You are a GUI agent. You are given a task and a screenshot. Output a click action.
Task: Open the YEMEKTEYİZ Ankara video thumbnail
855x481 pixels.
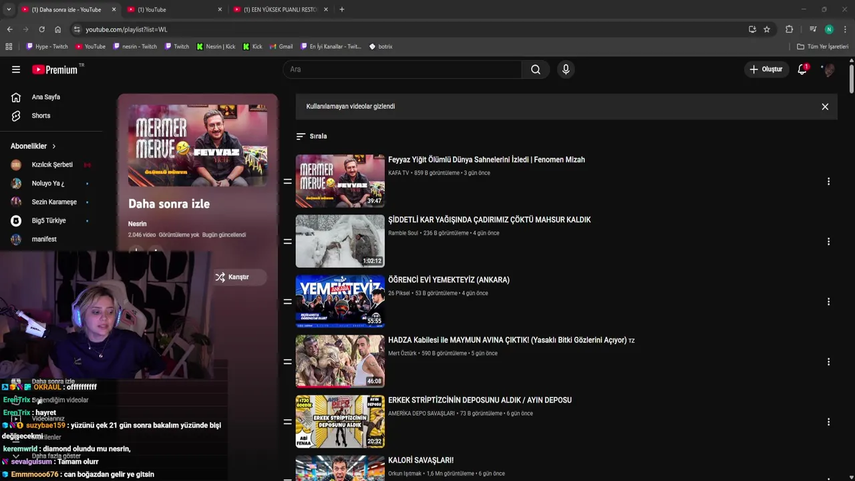(x=340, y=301)
